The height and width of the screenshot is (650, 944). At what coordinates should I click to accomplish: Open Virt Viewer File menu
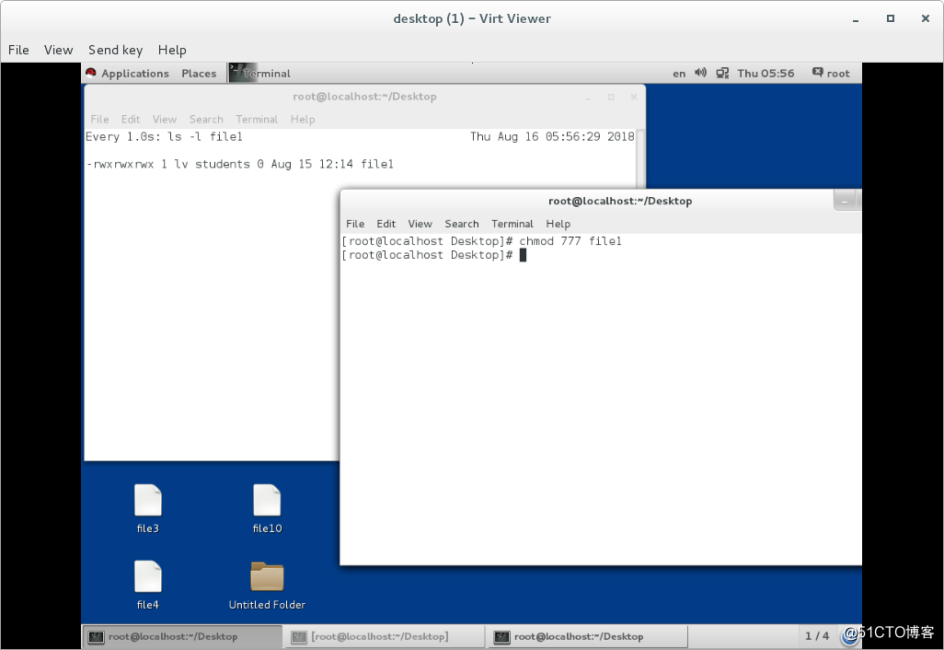(x=18, y=50)
